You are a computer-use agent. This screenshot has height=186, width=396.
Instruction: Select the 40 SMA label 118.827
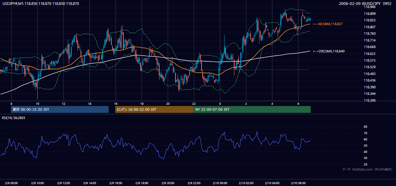pos(328,24)
